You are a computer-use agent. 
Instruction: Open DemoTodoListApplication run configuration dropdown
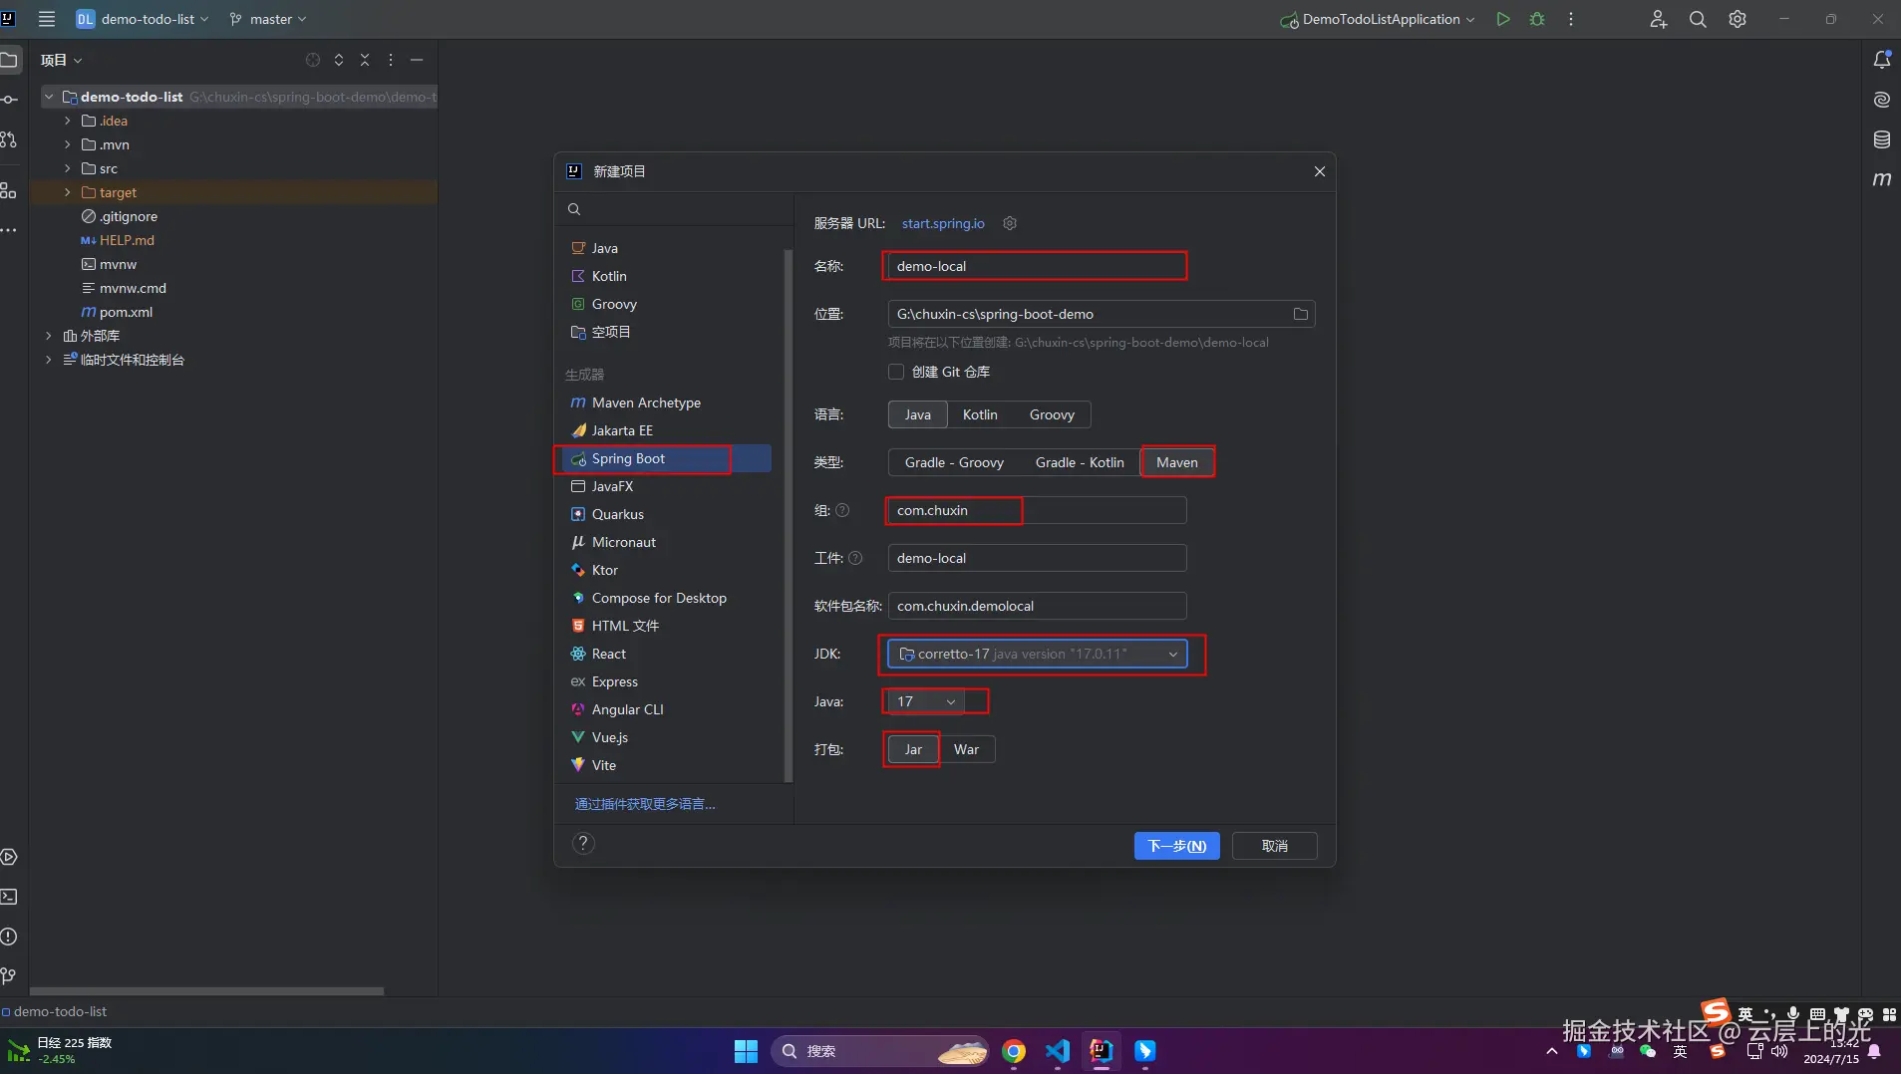pos(1378,19)
